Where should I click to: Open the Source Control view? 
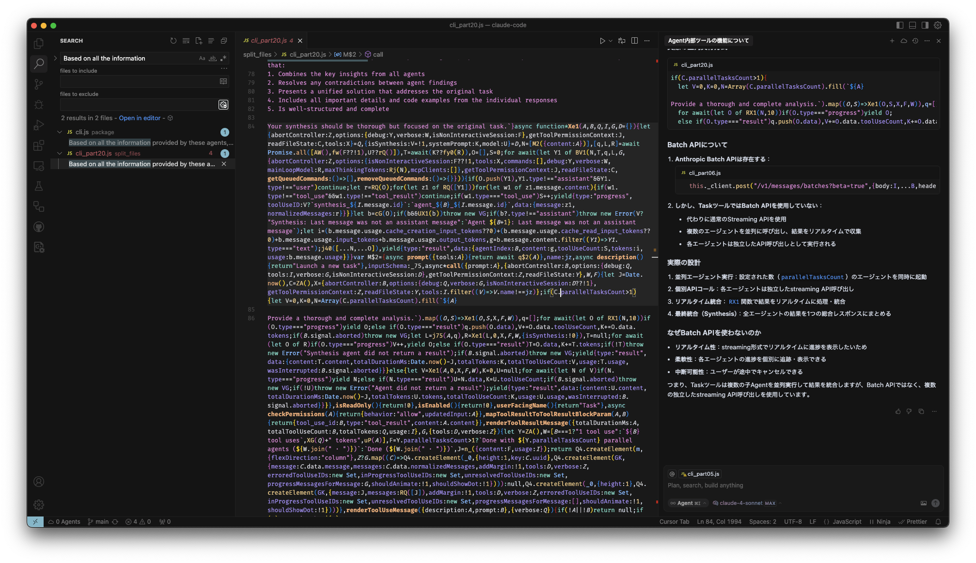pos(39,84)
